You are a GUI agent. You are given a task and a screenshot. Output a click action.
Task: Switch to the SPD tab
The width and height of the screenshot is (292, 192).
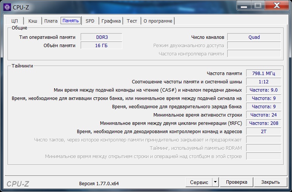point(90,21)
